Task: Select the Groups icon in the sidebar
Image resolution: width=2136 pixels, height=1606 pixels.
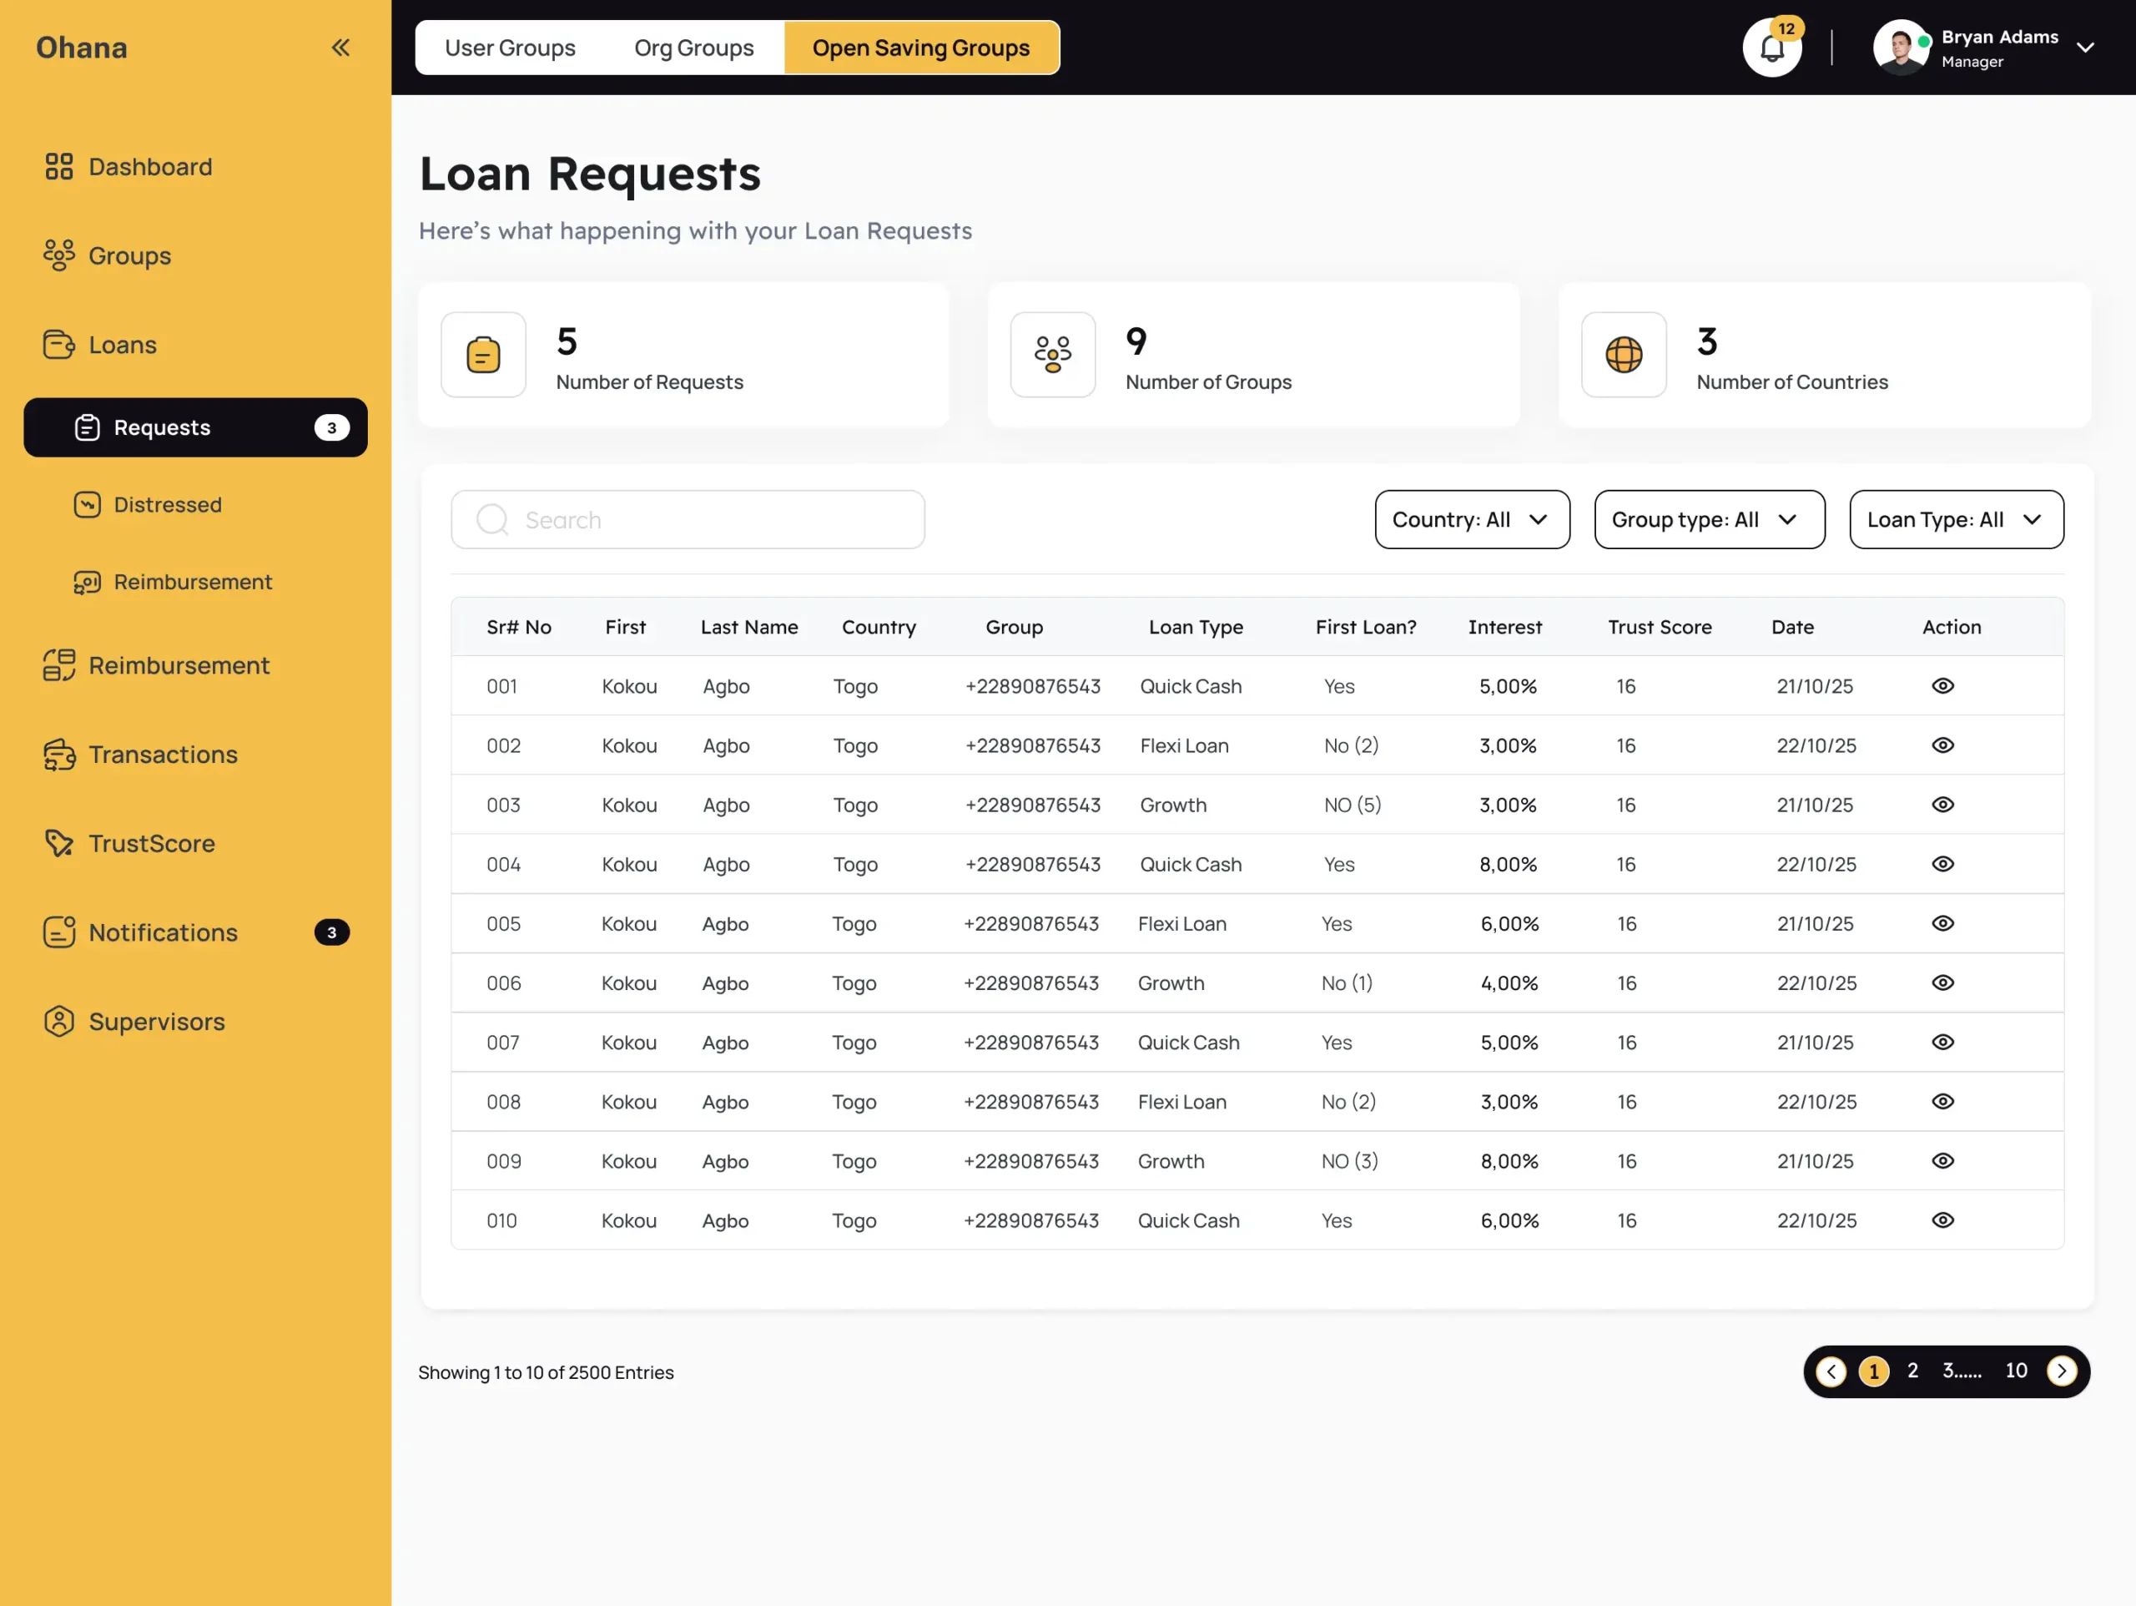Action: (x=59, y=255)
